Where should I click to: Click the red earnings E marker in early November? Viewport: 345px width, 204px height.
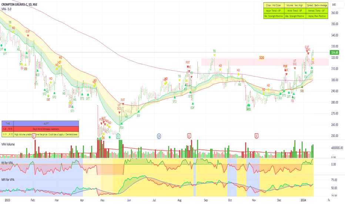pos(256,136)
